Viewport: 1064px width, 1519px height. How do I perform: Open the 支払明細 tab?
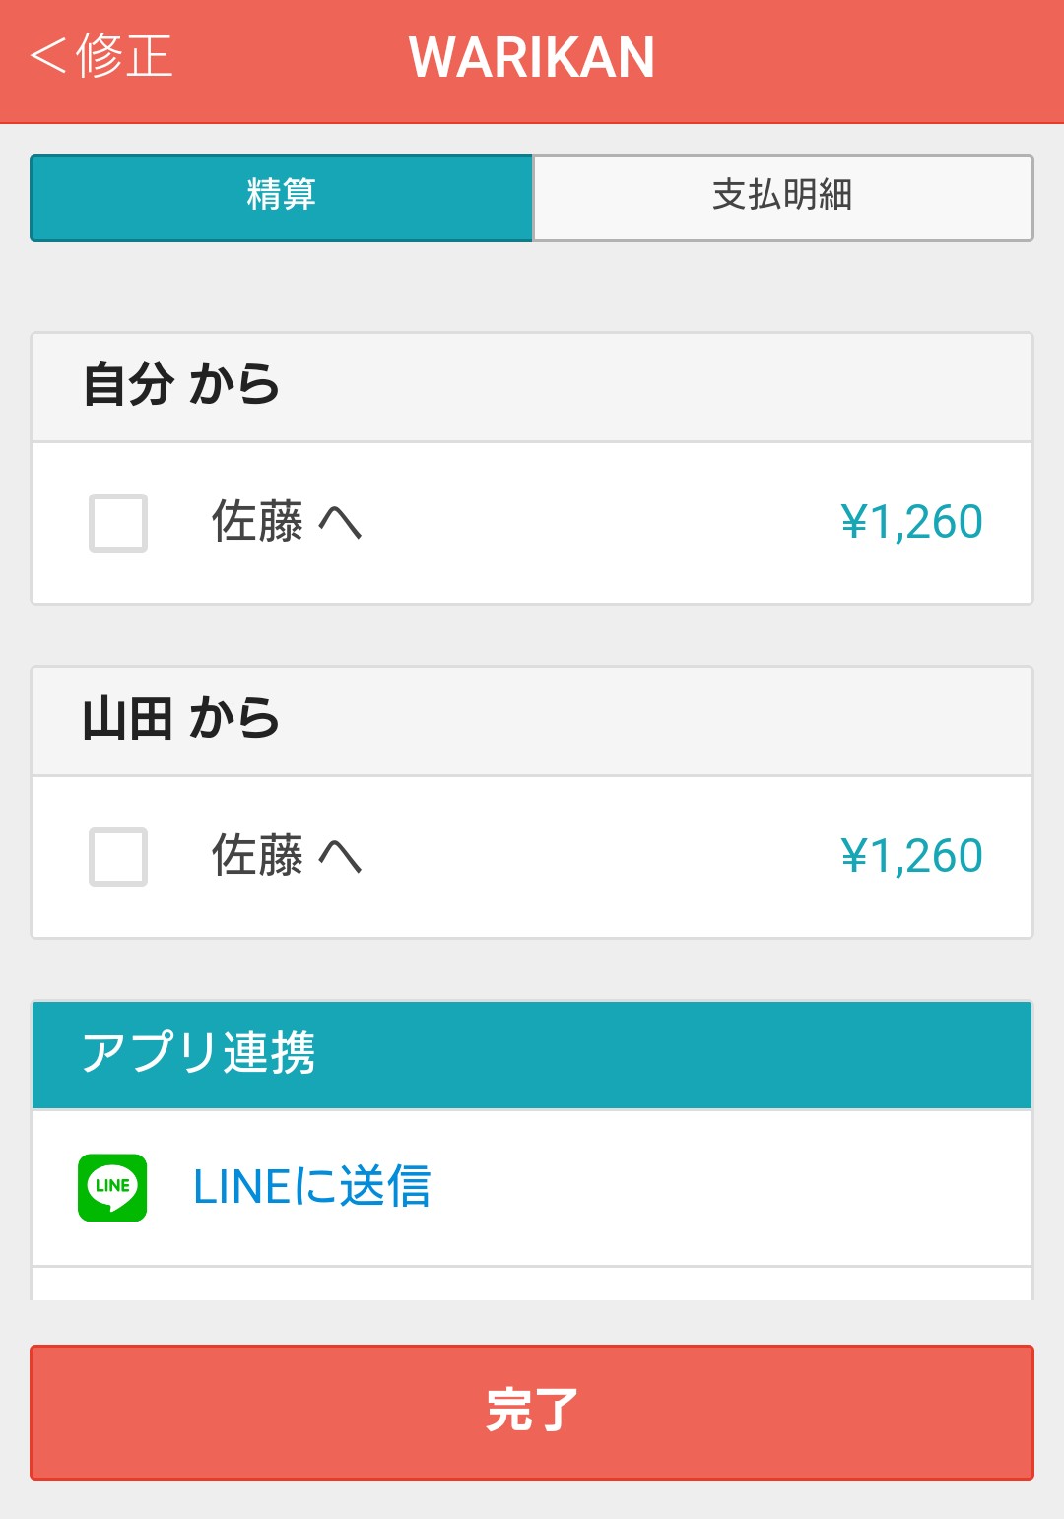pos(782,197)
